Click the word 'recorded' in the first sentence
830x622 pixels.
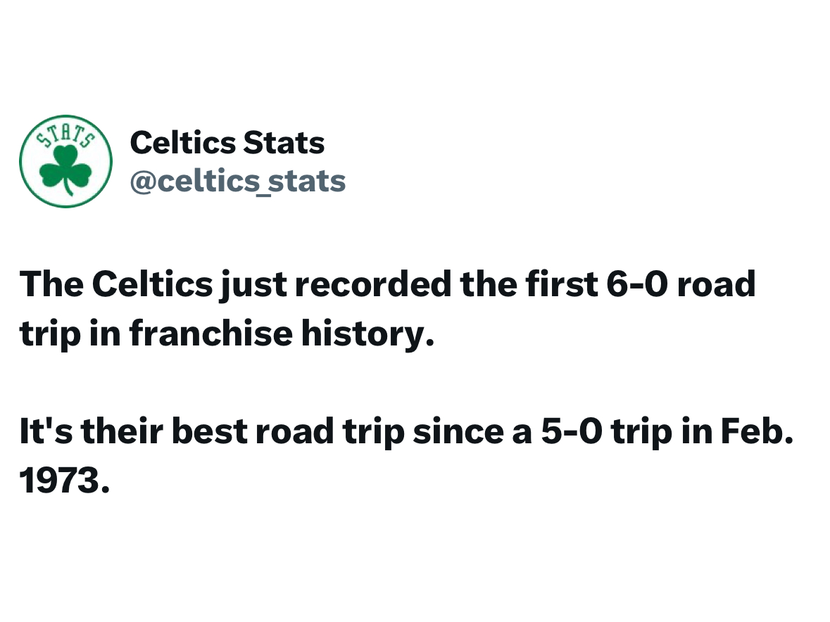click(373, 284)
